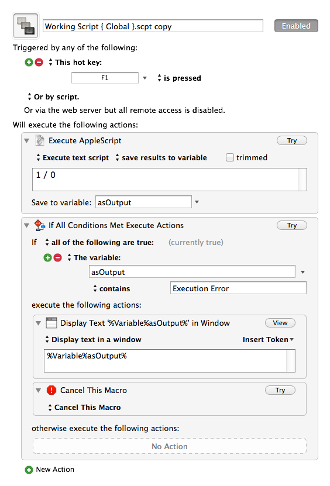
Task: Add a condition with green plus button
Action: (48, 257)
